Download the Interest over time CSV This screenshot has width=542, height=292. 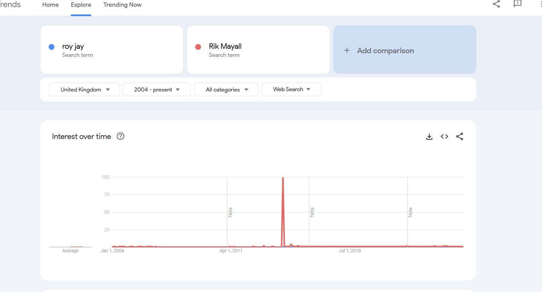(429, 137)
